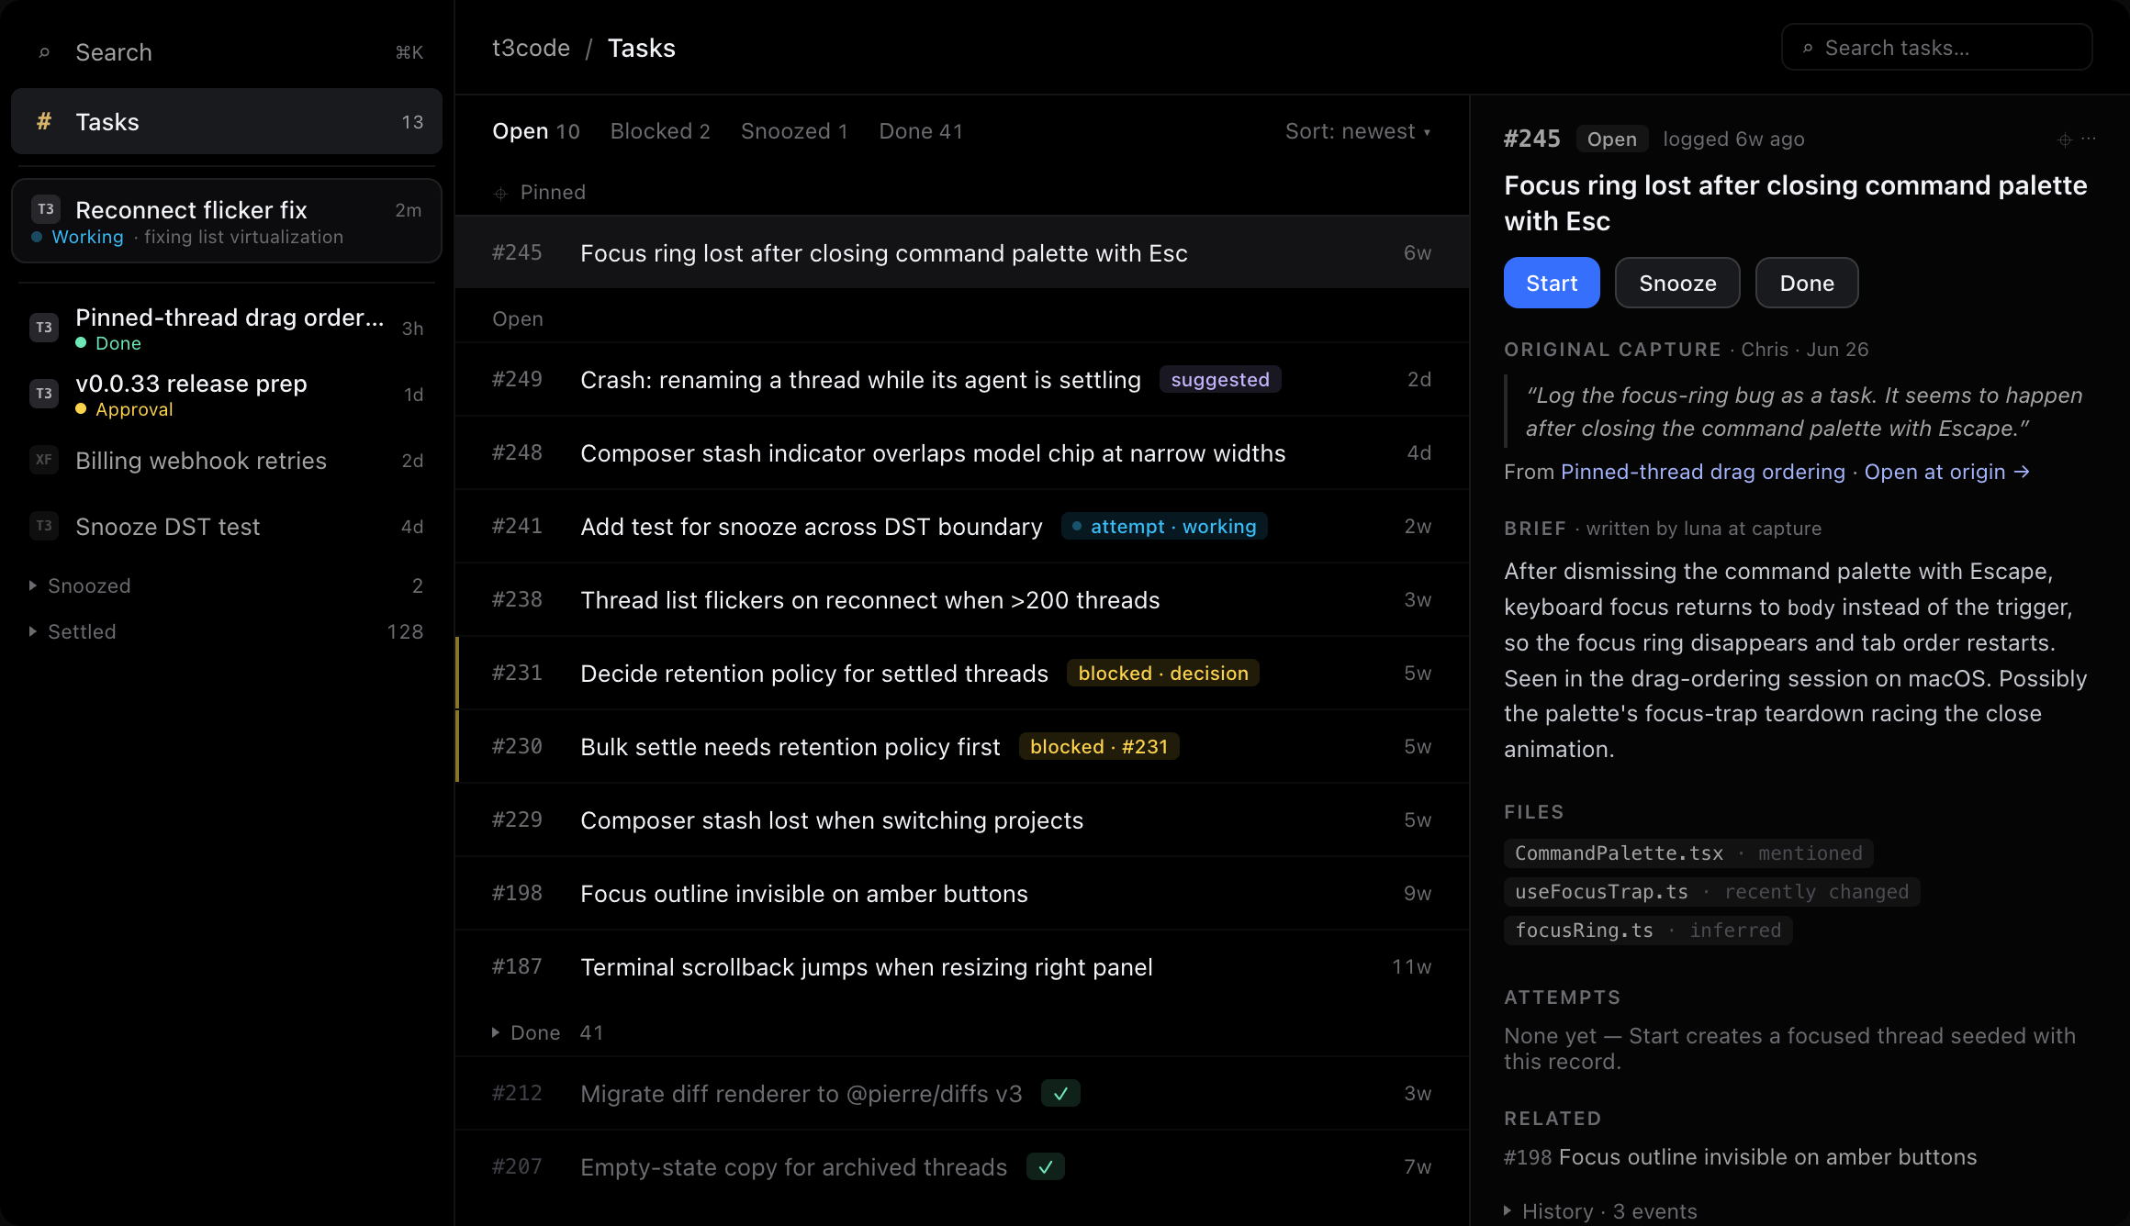The image size is (2130, 1226).
Task: Click the T3 badge beside Snooze DST test
Action: coord(44,526)
